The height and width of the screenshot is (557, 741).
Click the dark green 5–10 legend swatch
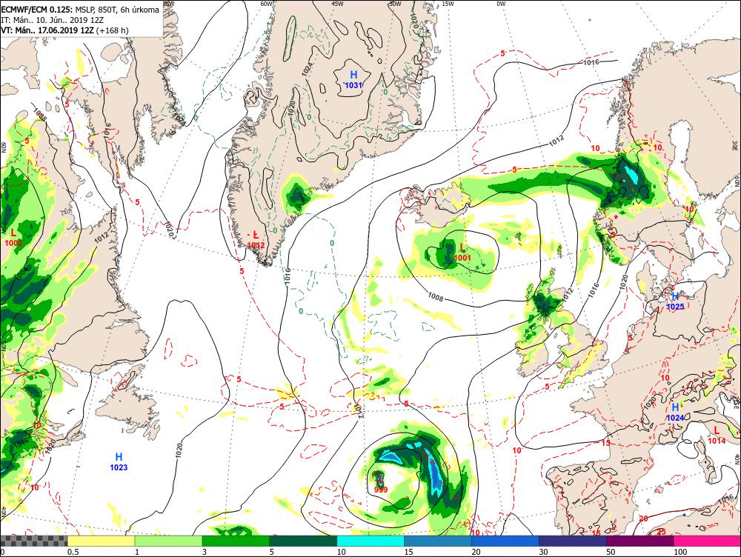click(303, 541)
